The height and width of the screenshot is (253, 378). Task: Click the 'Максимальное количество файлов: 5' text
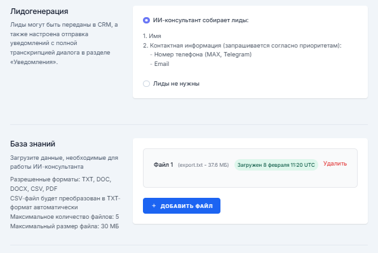point(64,217)
